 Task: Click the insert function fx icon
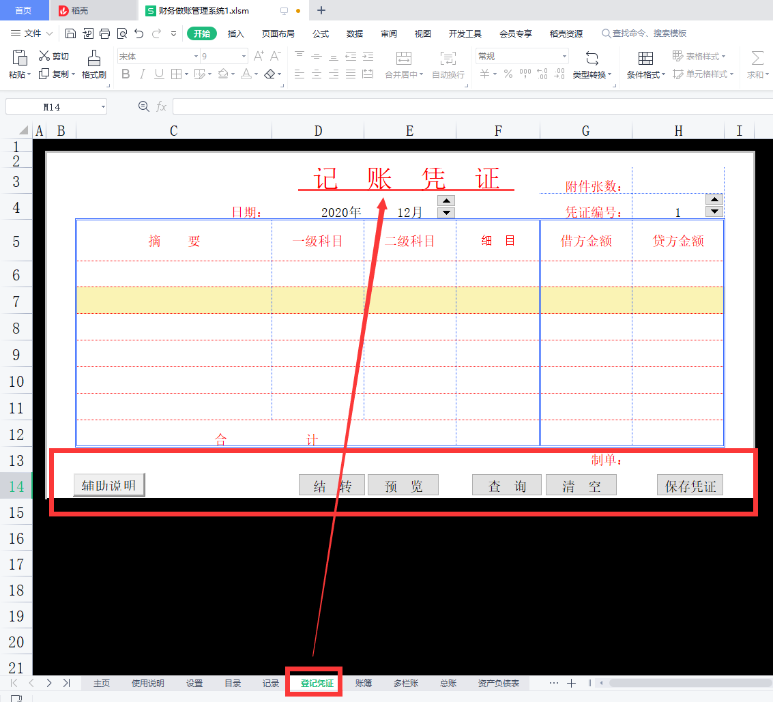[161, 106]
